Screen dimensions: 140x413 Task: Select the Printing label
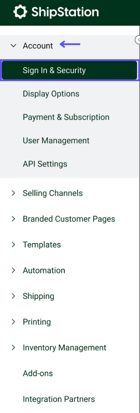pos(37,322)
